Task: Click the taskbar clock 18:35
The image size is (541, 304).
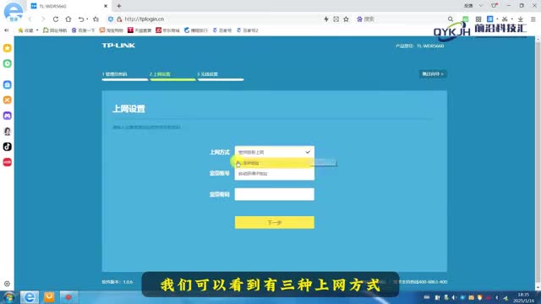Action: click(x=523, y=297)
